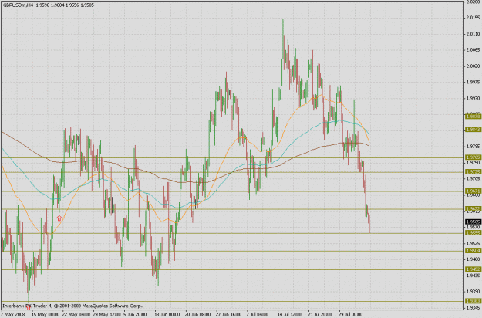Click the 29 Jul 00:00 time label
This screenshot has height=318, width=482.
click(352, 315)
